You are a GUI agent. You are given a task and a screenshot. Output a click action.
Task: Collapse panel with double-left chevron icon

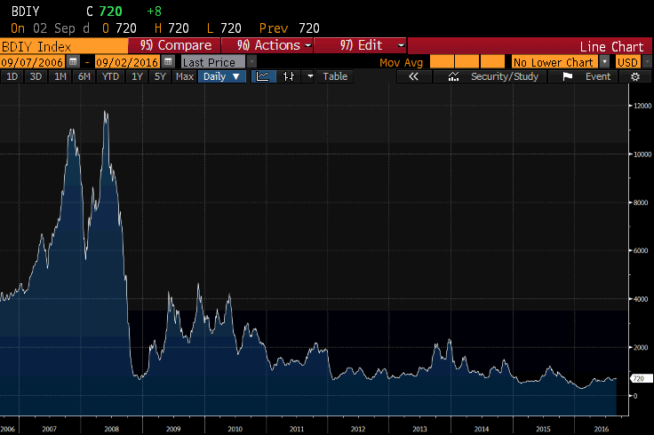413,76
